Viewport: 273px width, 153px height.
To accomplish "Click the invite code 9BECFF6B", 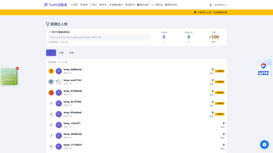I will coord(64,42).
